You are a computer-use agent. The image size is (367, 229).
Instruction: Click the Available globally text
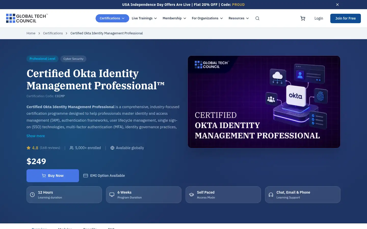130,148
